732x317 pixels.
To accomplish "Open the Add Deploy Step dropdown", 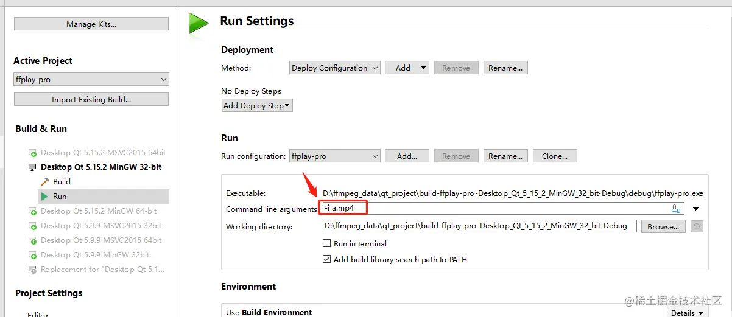I will click(x=258, y=105).
